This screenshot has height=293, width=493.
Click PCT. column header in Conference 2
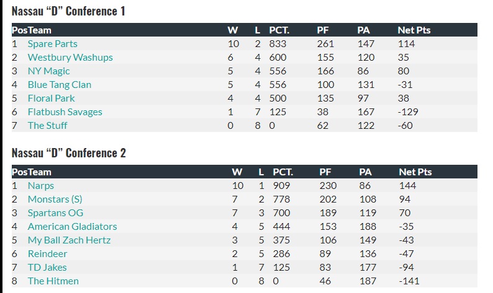pos(283,172)
